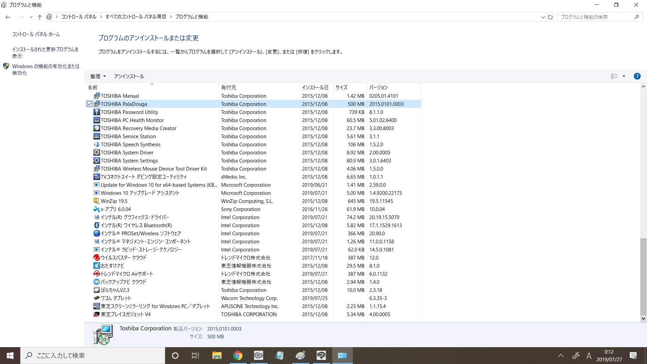Expand the view options dropdown arrow
The image size is (647, 364).
tap(624, 76)
